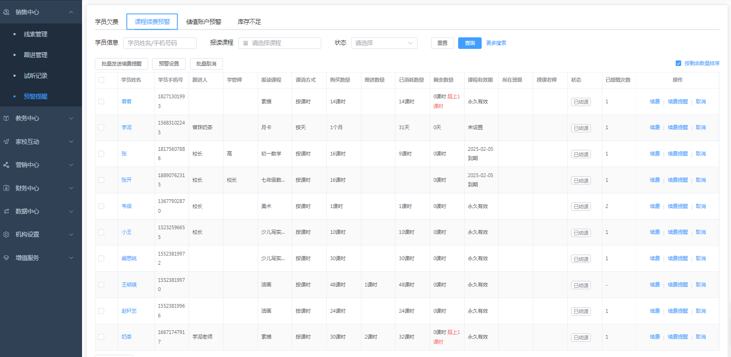
Task: Click the 营销中心 share icon
Action: click(x=6, y=165)
